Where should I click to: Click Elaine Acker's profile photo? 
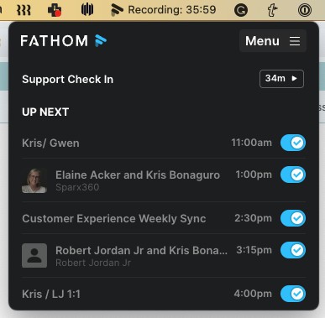[34, 180]
